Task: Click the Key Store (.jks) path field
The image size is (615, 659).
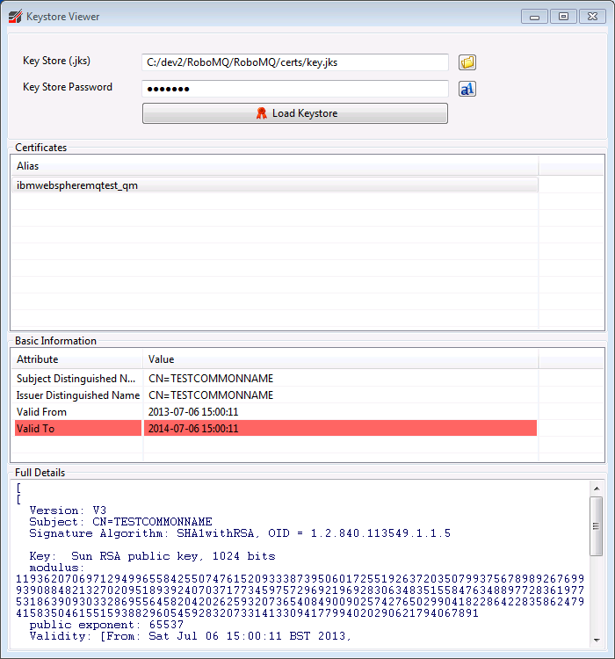Action: point(294,62)
